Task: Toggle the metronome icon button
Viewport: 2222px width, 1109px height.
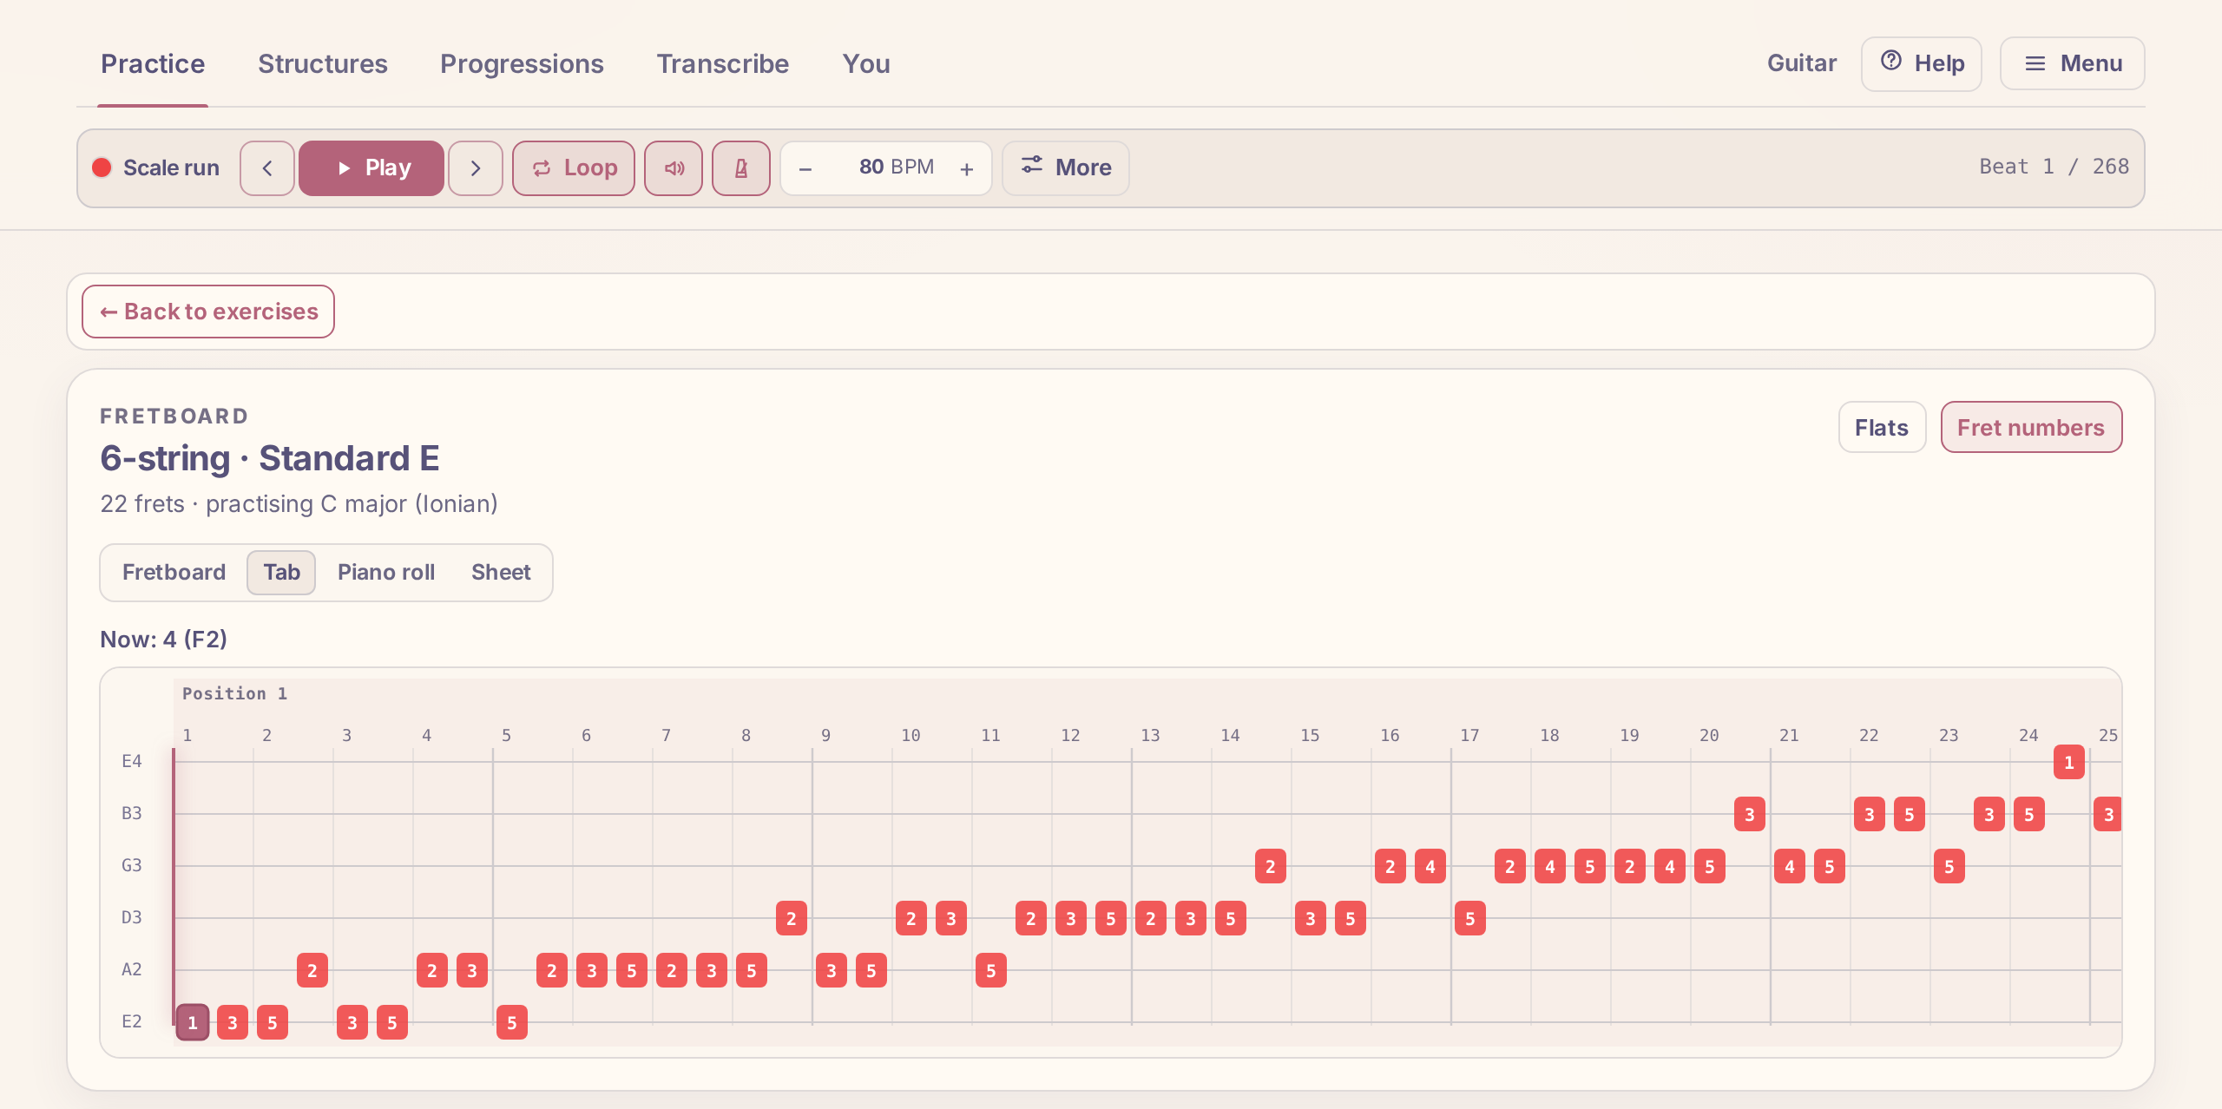Action: [741, 168]
